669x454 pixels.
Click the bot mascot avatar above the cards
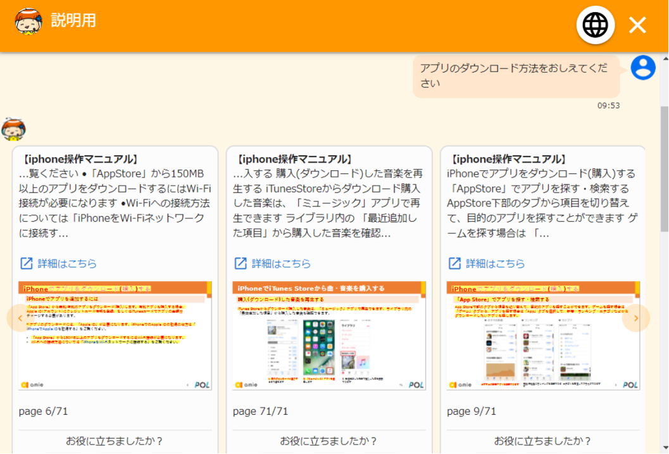(13, 129)
